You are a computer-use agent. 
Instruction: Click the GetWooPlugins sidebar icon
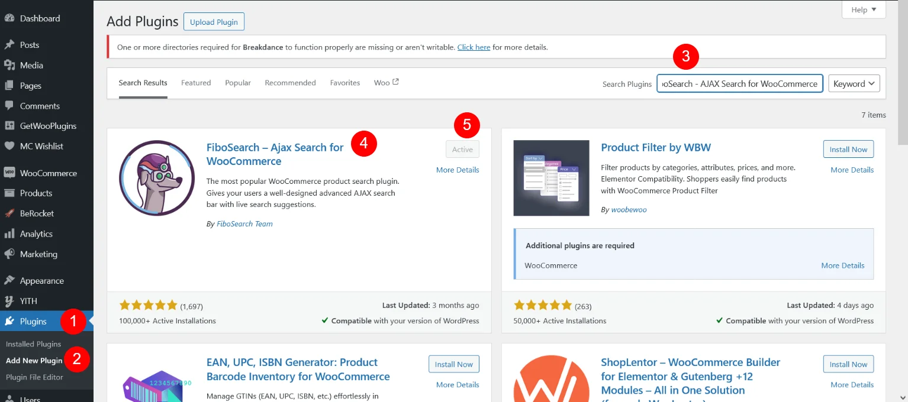pyautogui.click(x=9, y=126)
